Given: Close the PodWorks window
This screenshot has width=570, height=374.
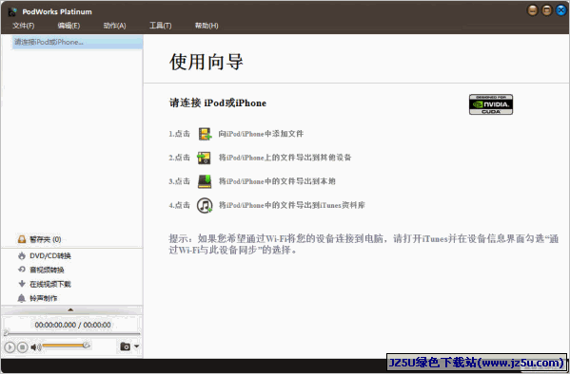Looking at the screenshot, I should 560,10.
